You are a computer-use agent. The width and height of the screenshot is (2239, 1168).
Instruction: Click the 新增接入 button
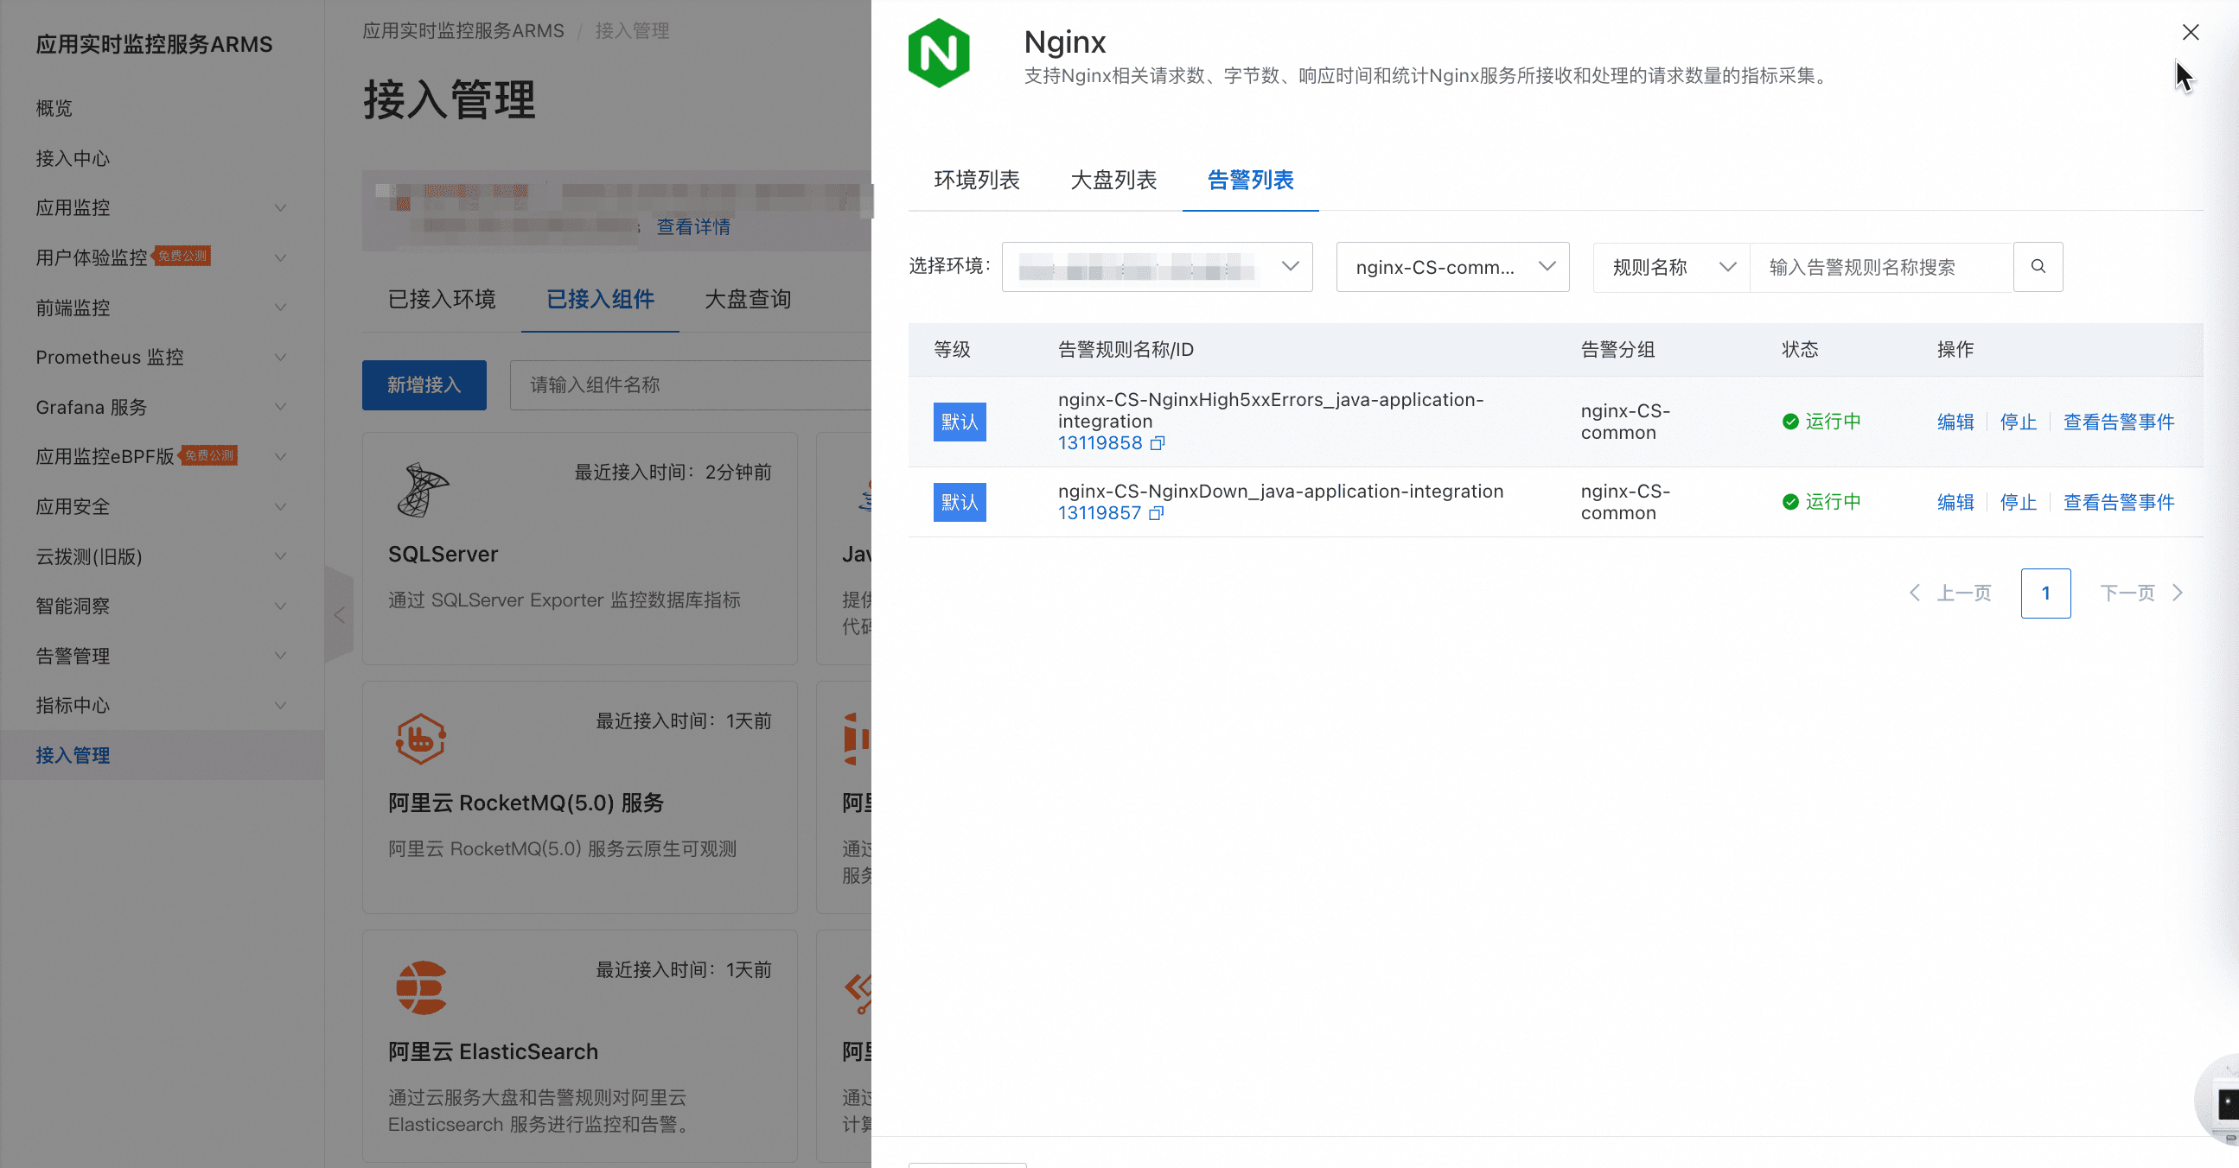coord(424,384)
